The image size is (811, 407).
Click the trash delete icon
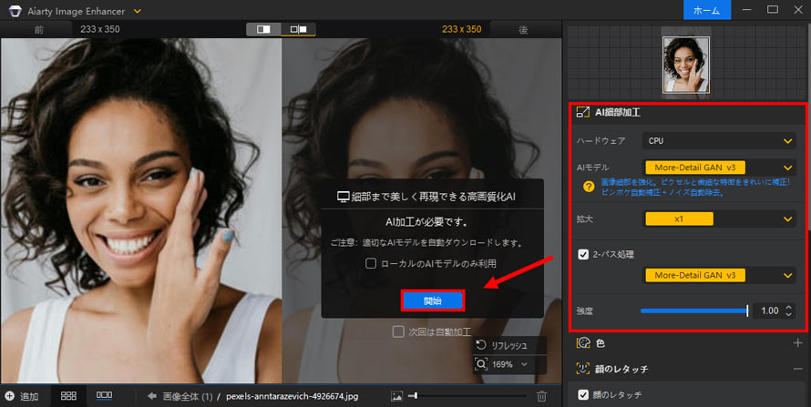541,396
